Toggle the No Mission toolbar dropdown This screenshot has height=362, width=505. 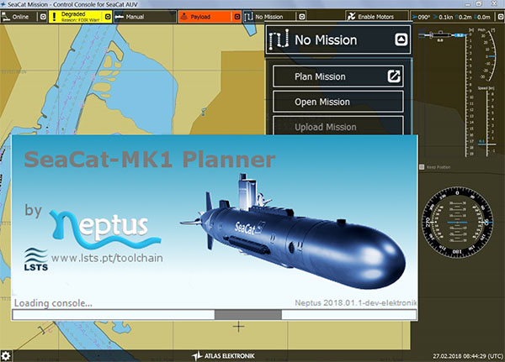[x=302, y=17]
